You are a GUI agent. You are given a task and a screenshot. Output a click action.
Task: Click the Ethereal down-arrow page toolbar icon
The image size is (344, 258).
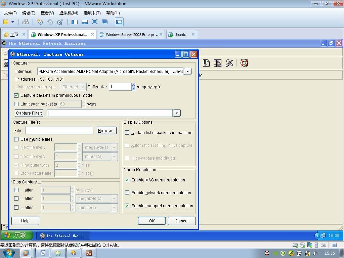tap(206, 63)
